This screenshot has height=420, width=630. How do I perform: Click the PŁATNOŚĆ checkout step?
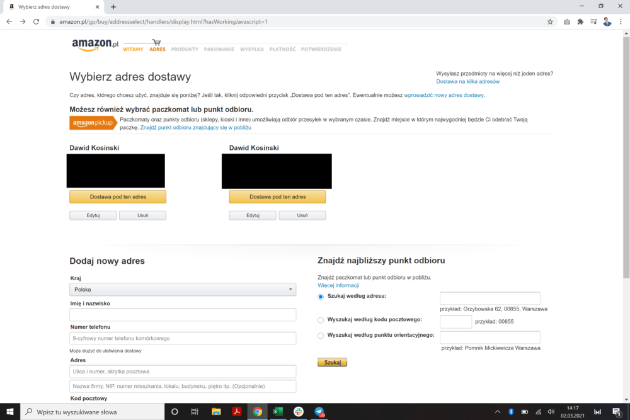(x=282, y=49)
